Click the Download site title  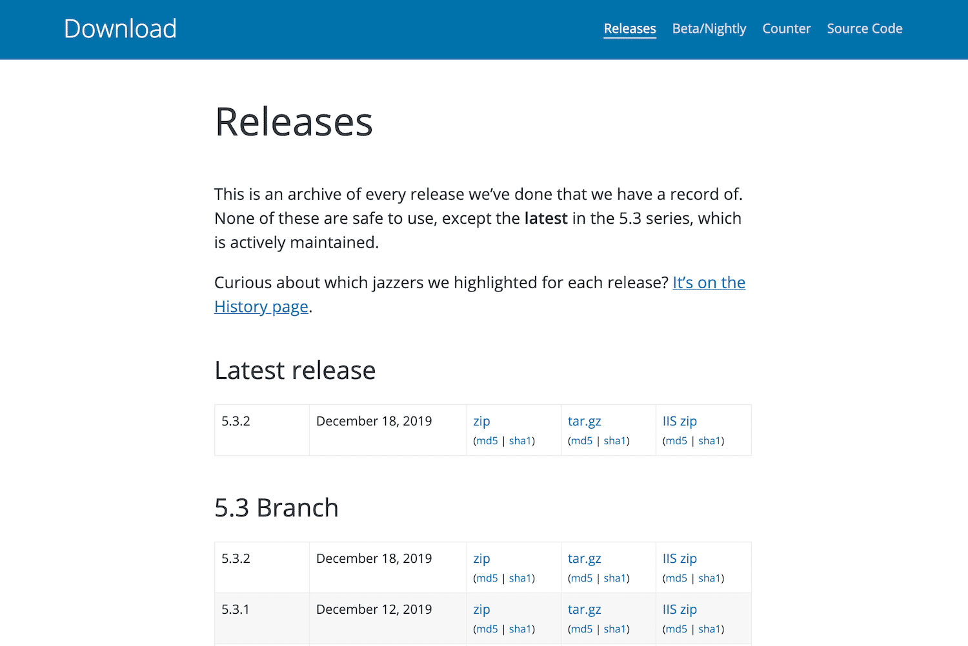pos(120,28)
